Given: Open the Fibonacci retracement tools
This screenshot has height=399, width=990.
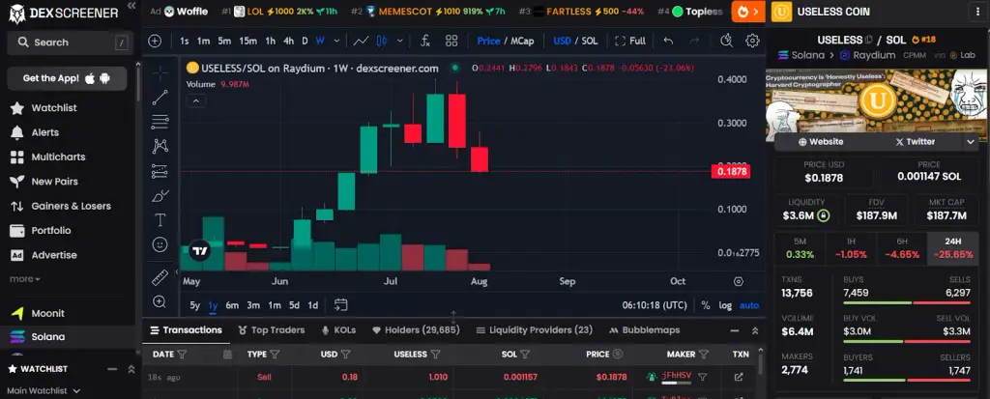Looking at the screenshot, I should 160,122.
